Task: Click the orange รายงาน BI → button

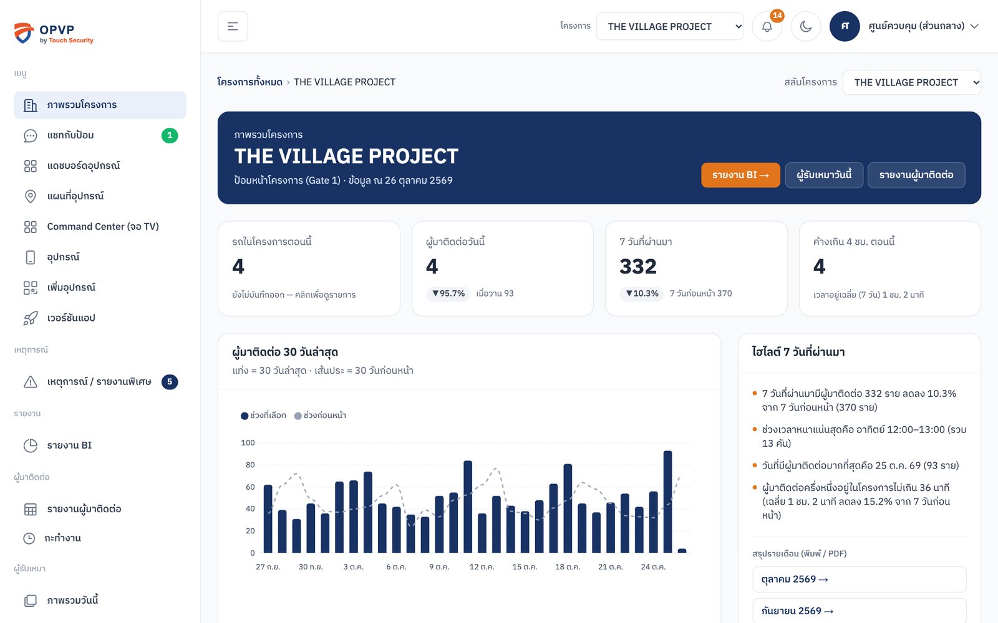Action: coord(740,175)
